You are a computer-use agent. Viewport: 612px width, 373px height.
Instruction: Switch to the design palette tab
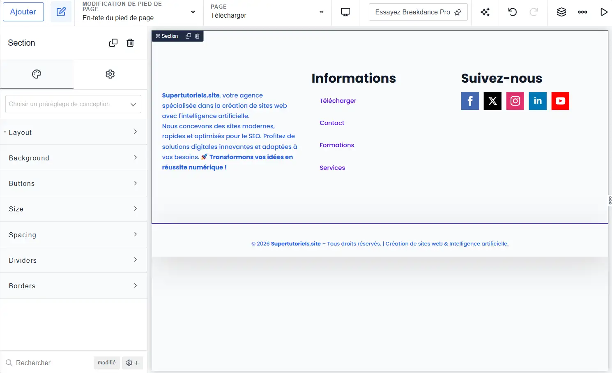click(x=37, y=74)
